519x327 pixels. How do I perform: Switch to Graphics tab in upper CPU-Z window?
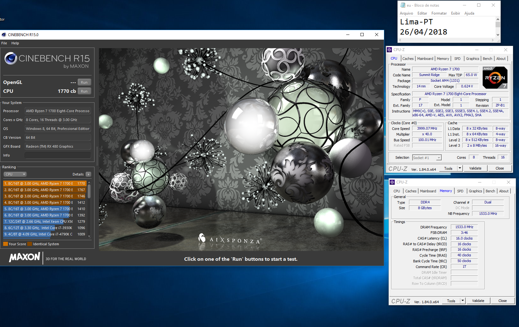(x=472, y=59)
